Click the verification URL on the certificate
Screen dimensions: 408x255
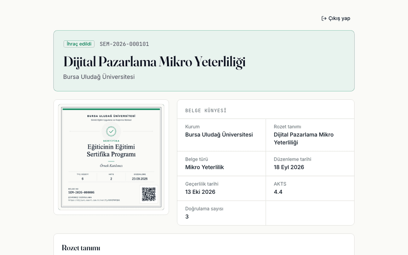click(x=94, y=200)
